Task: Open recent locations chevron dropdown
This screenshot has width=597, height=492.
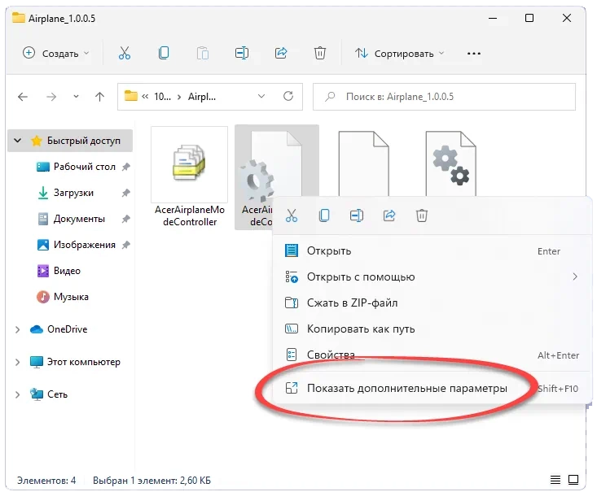Action: click(76, 97)
